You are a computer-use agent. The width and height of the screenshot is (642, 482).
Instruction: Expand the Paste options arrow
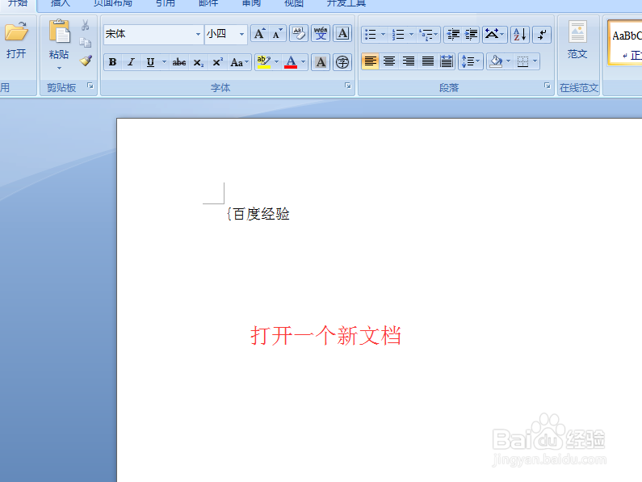pyautogui.click(x=60, y=69)
